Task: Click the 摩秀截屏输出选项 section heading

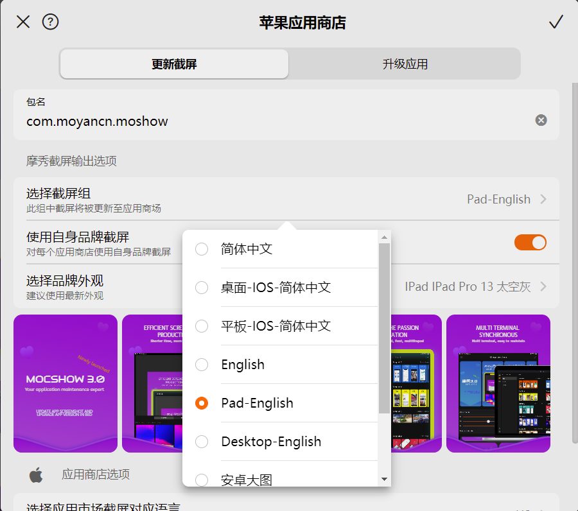Action: [71, 161]
